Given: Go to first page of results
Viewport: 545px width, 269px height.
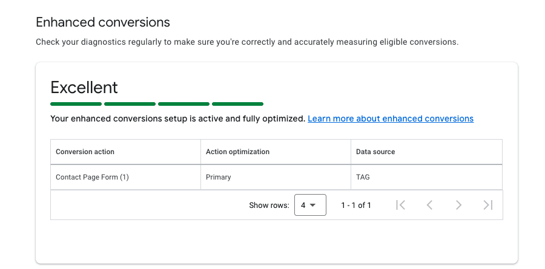Looking at the screenshot, I should pos(400,205).
